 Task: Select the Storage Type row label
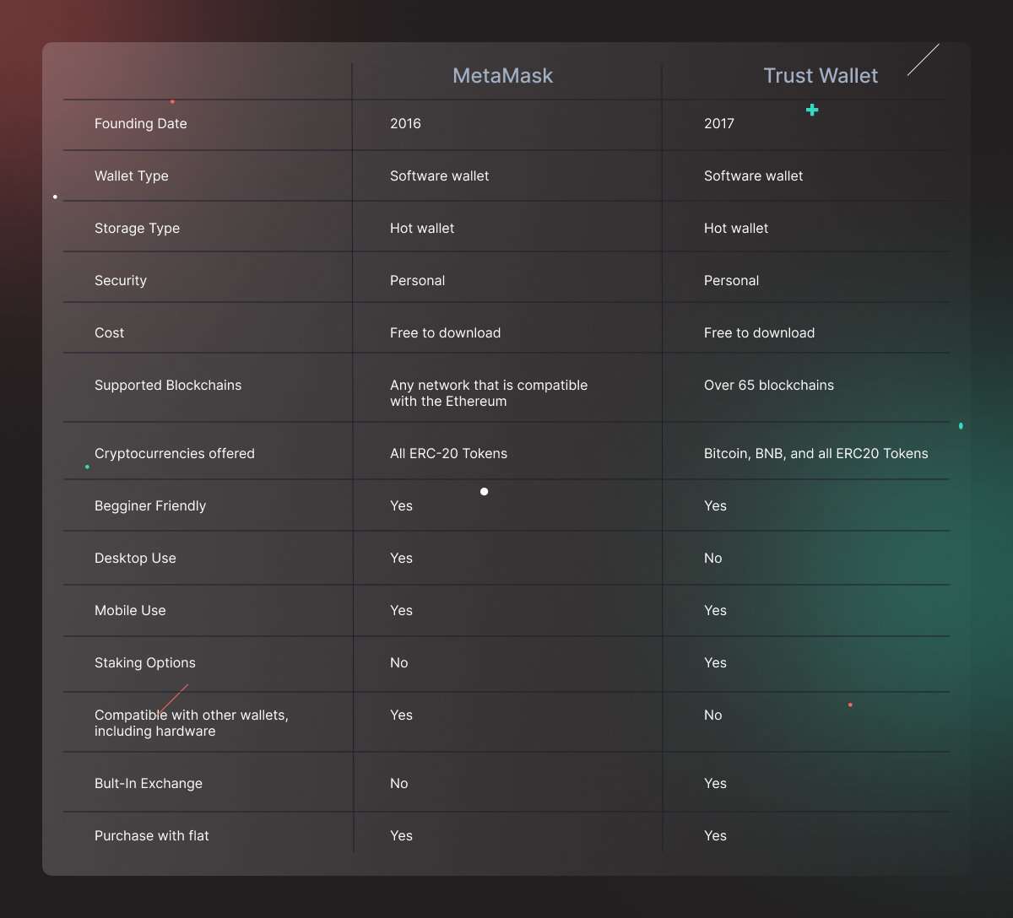(x=137, y=228)
